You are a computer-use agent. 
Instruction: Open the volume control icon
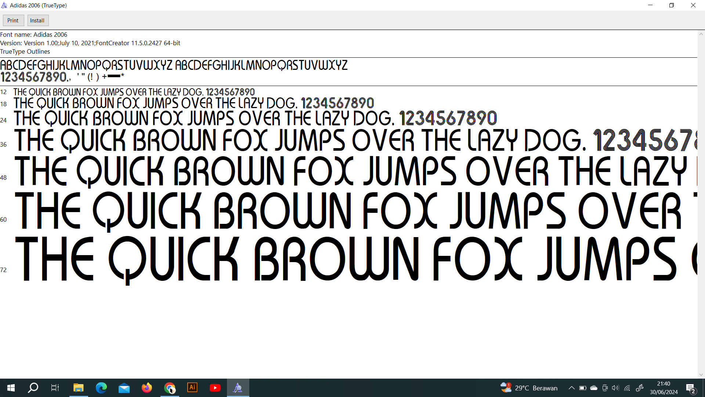pos(615,388)
